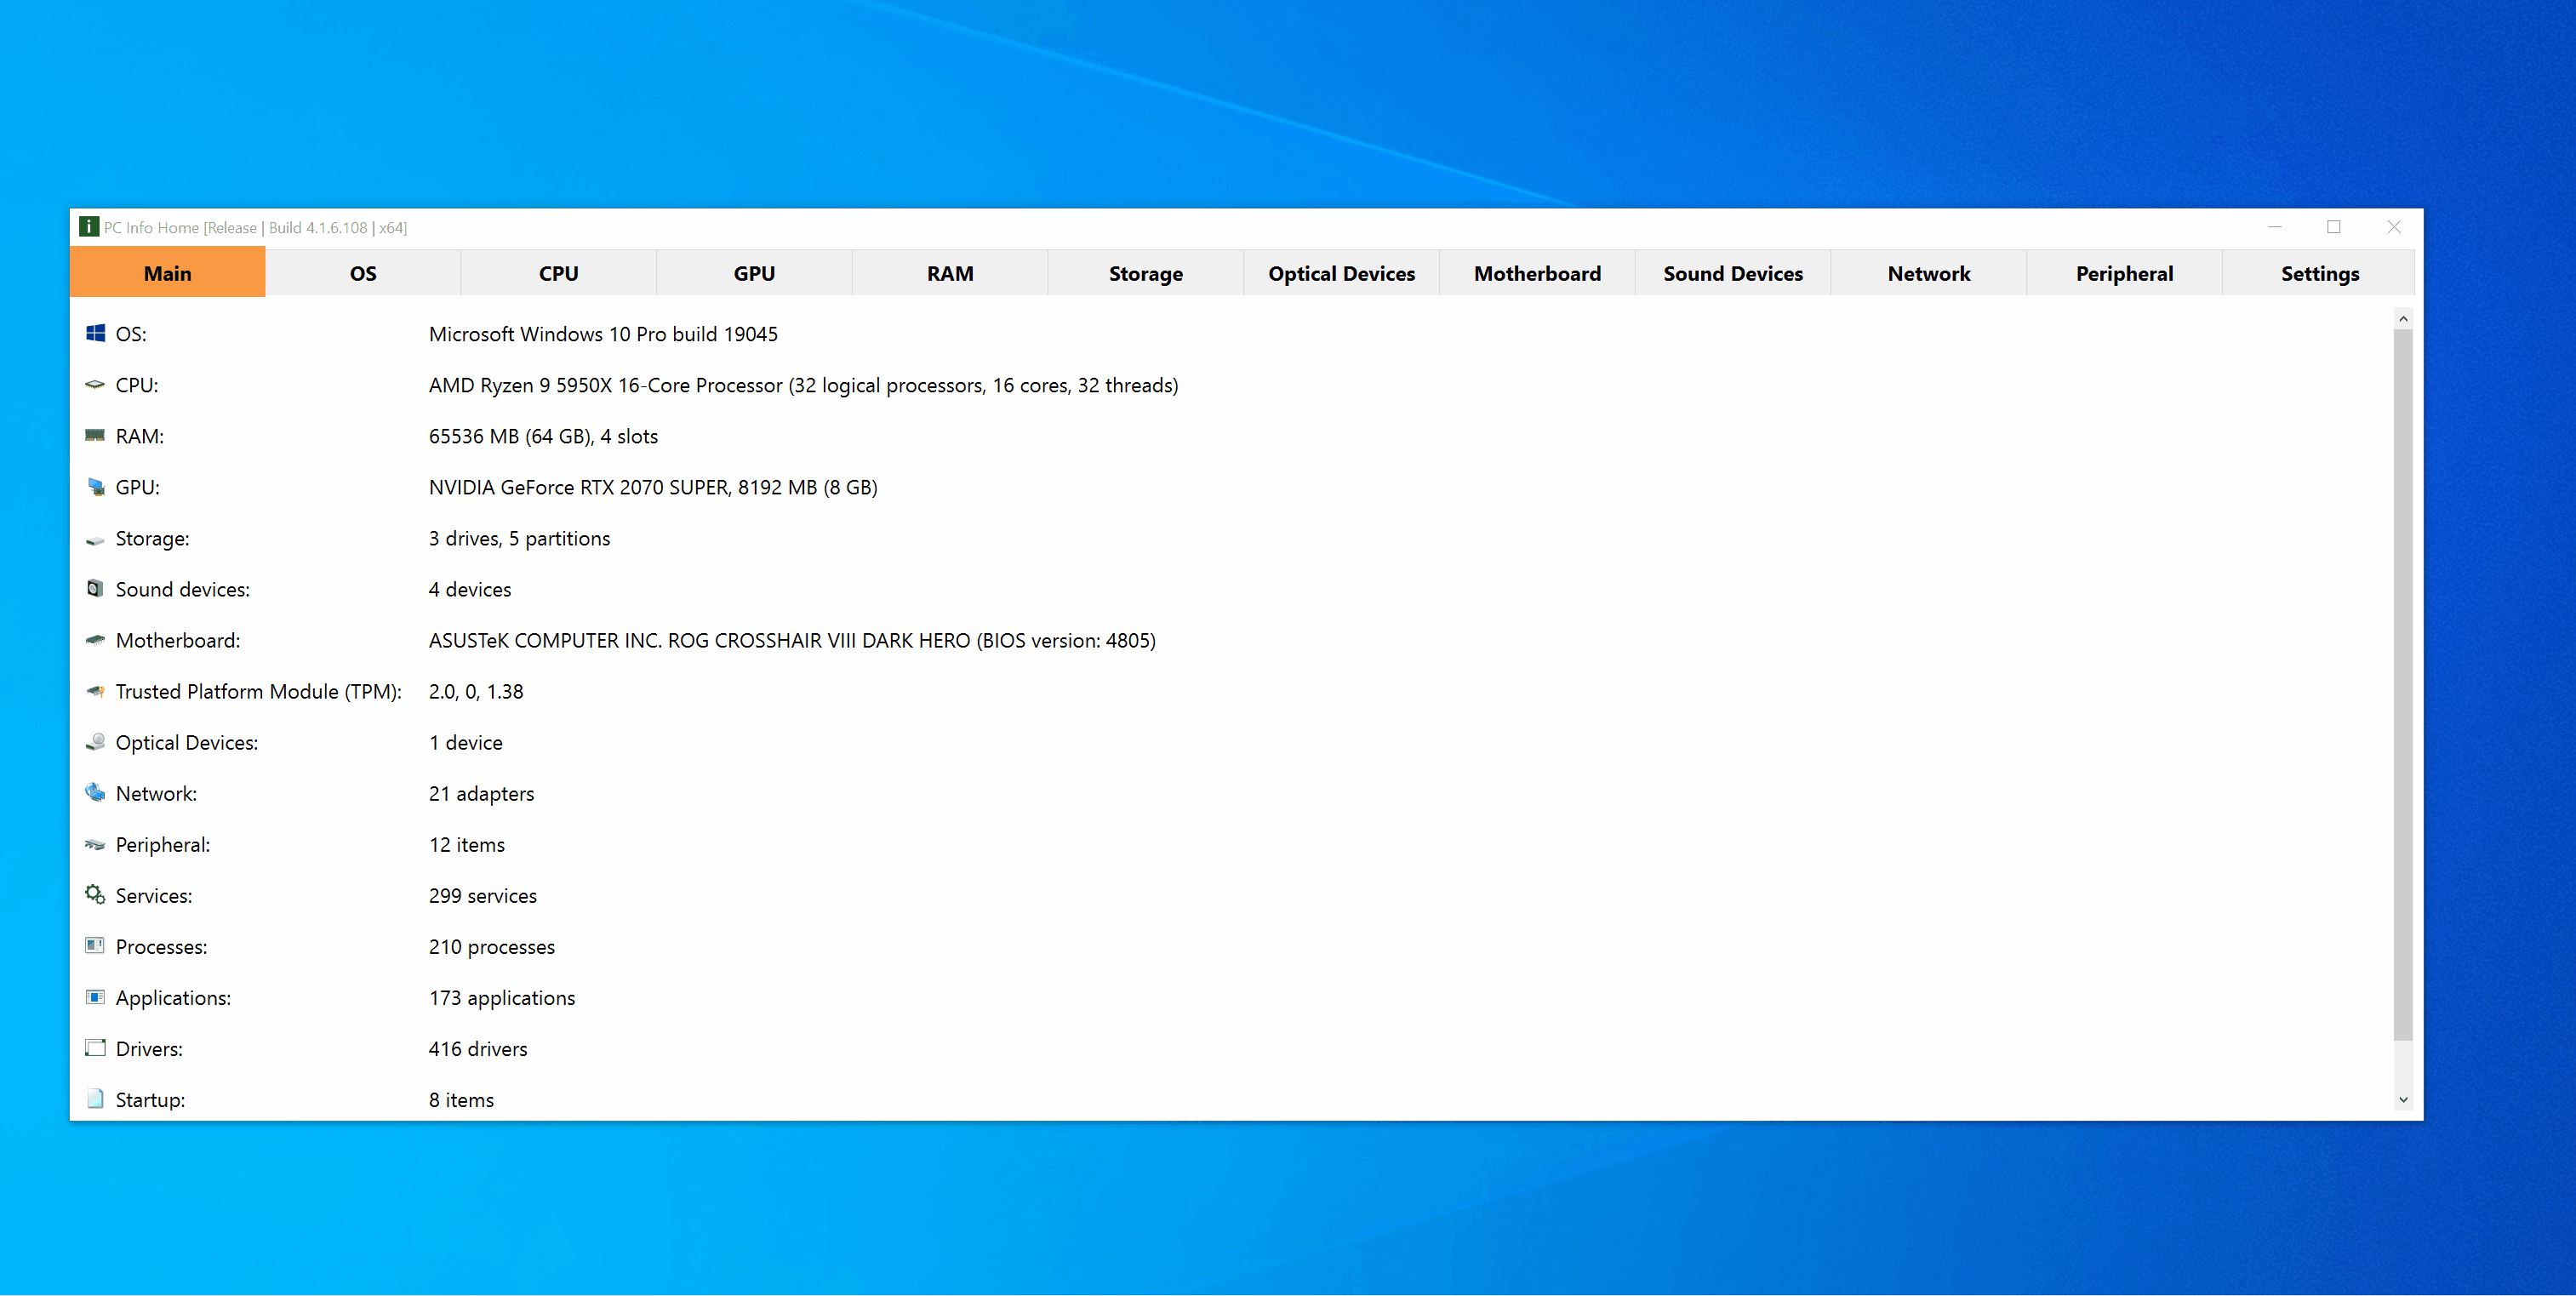Click '173 applications'
This screenshot has width=2576, height=1296.
(x=502, y=997)
